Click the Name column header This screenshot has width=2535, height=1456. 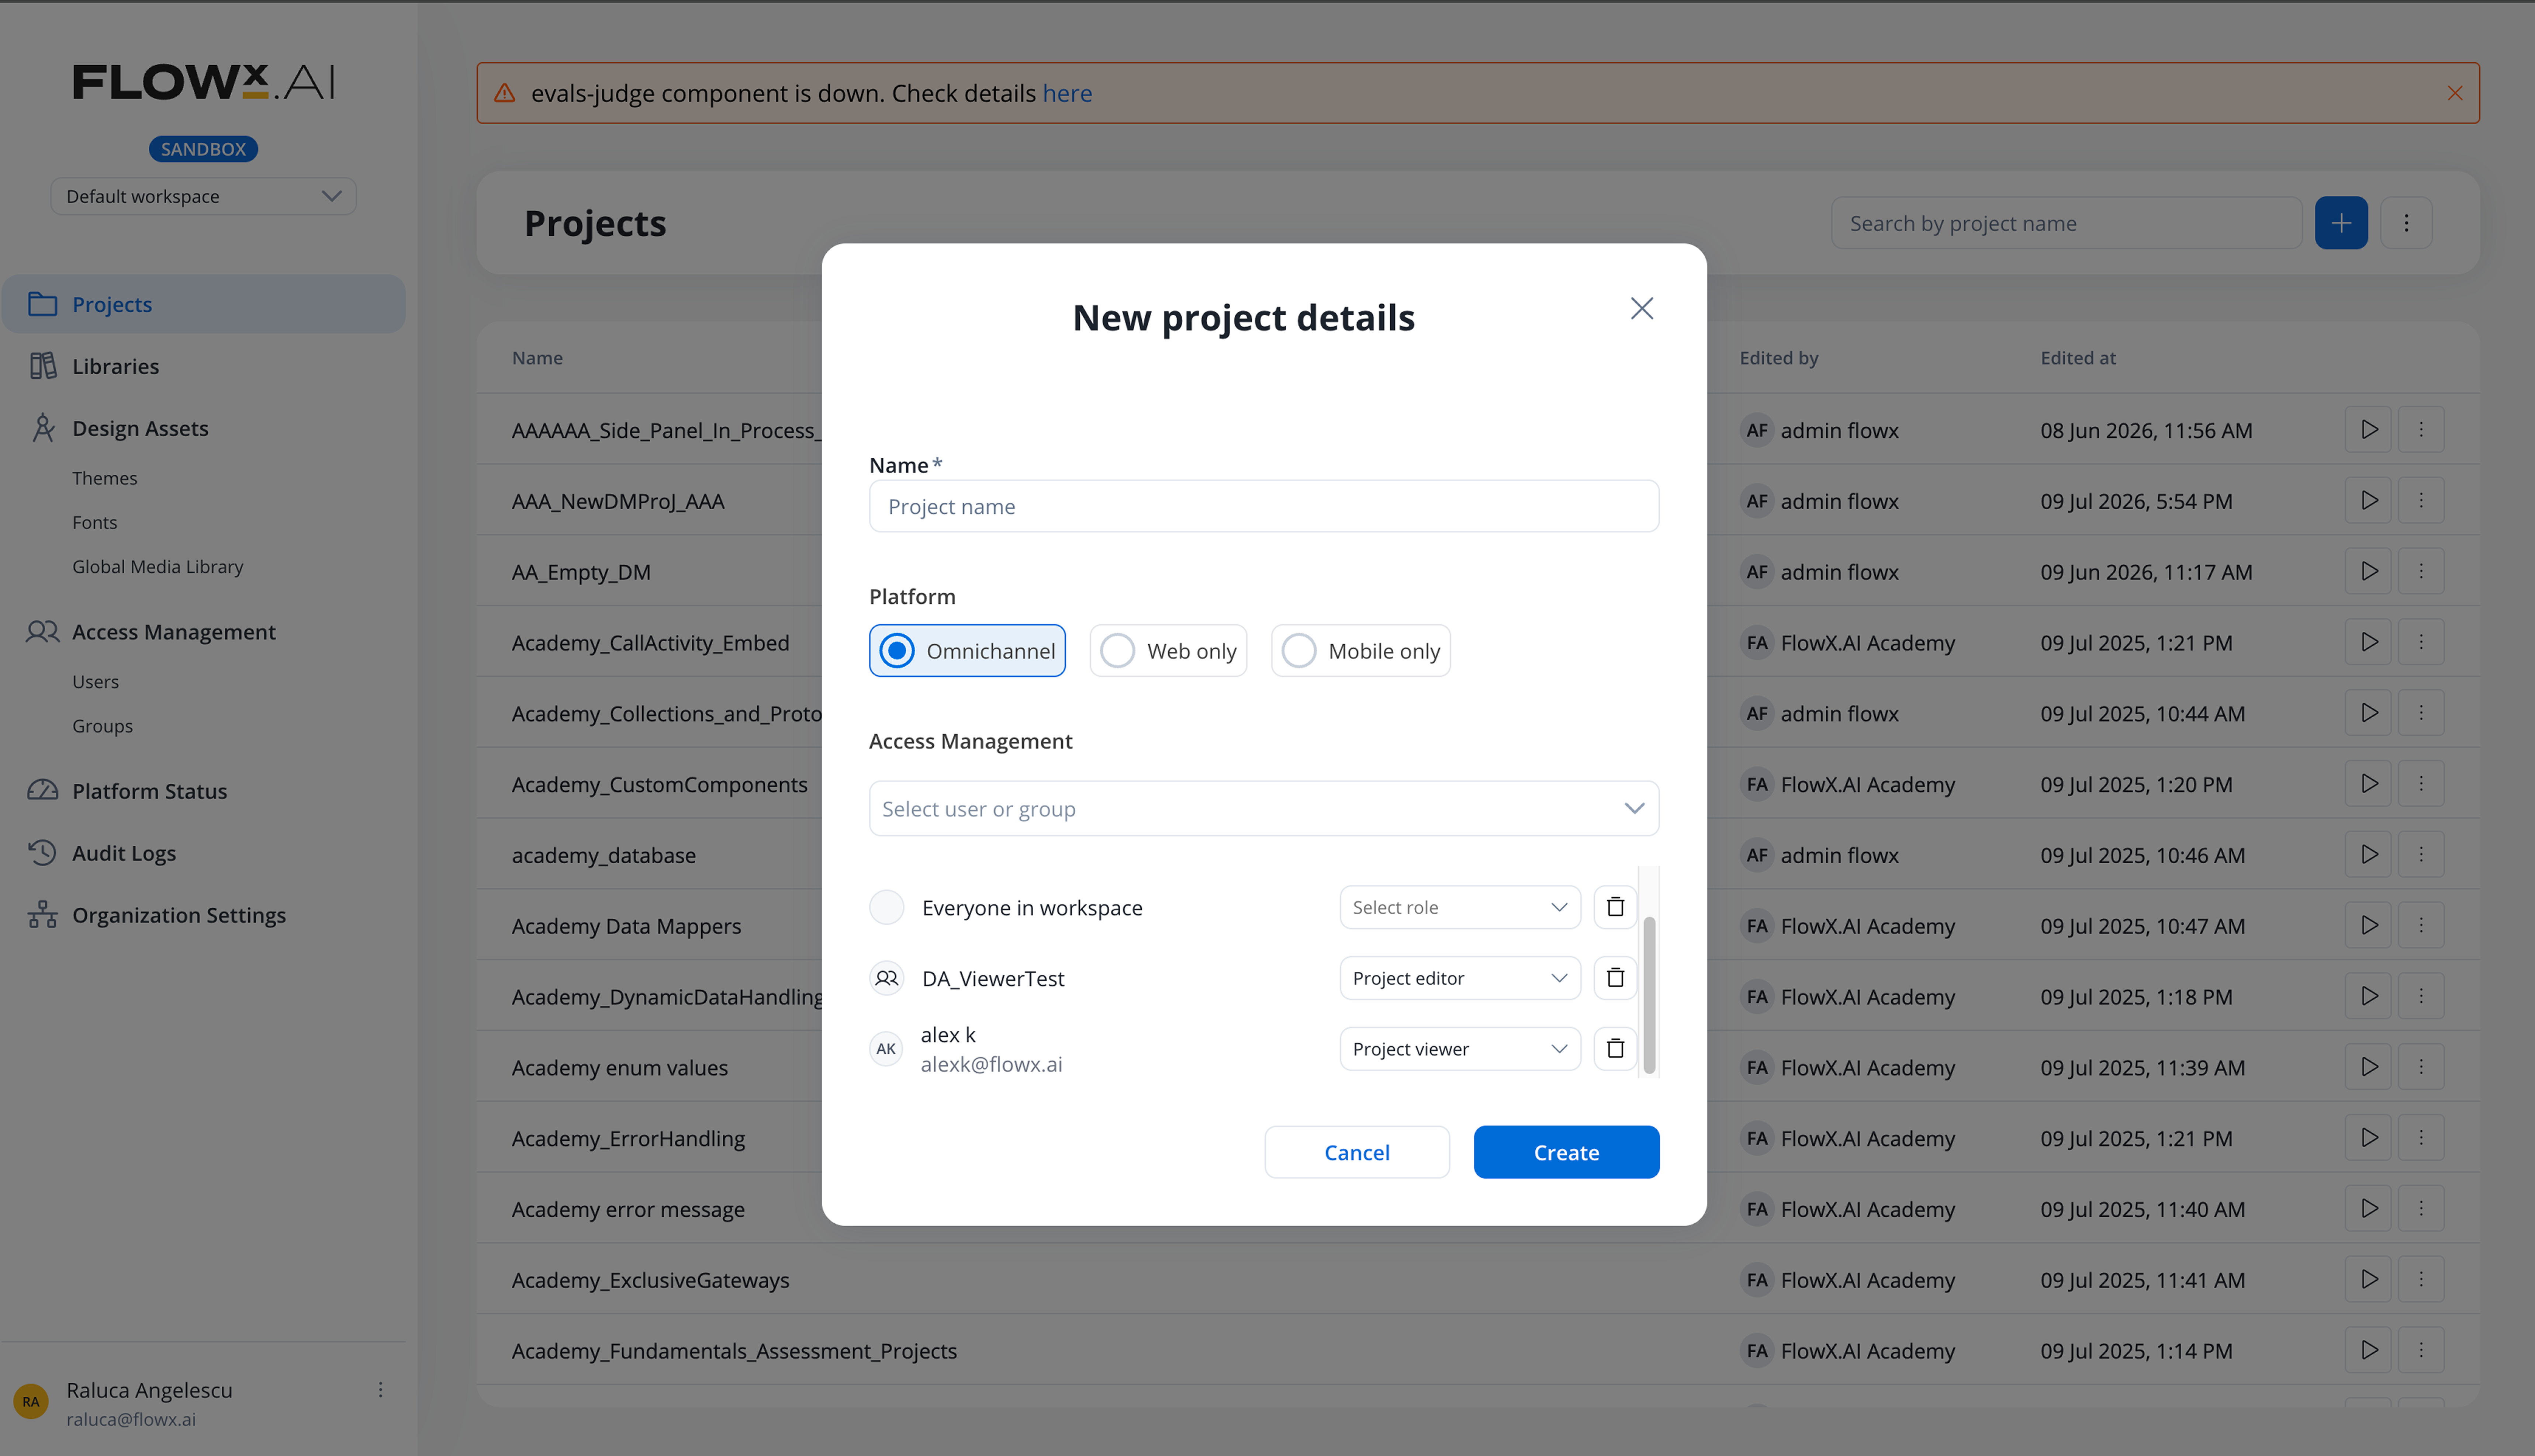pos(538,358)
